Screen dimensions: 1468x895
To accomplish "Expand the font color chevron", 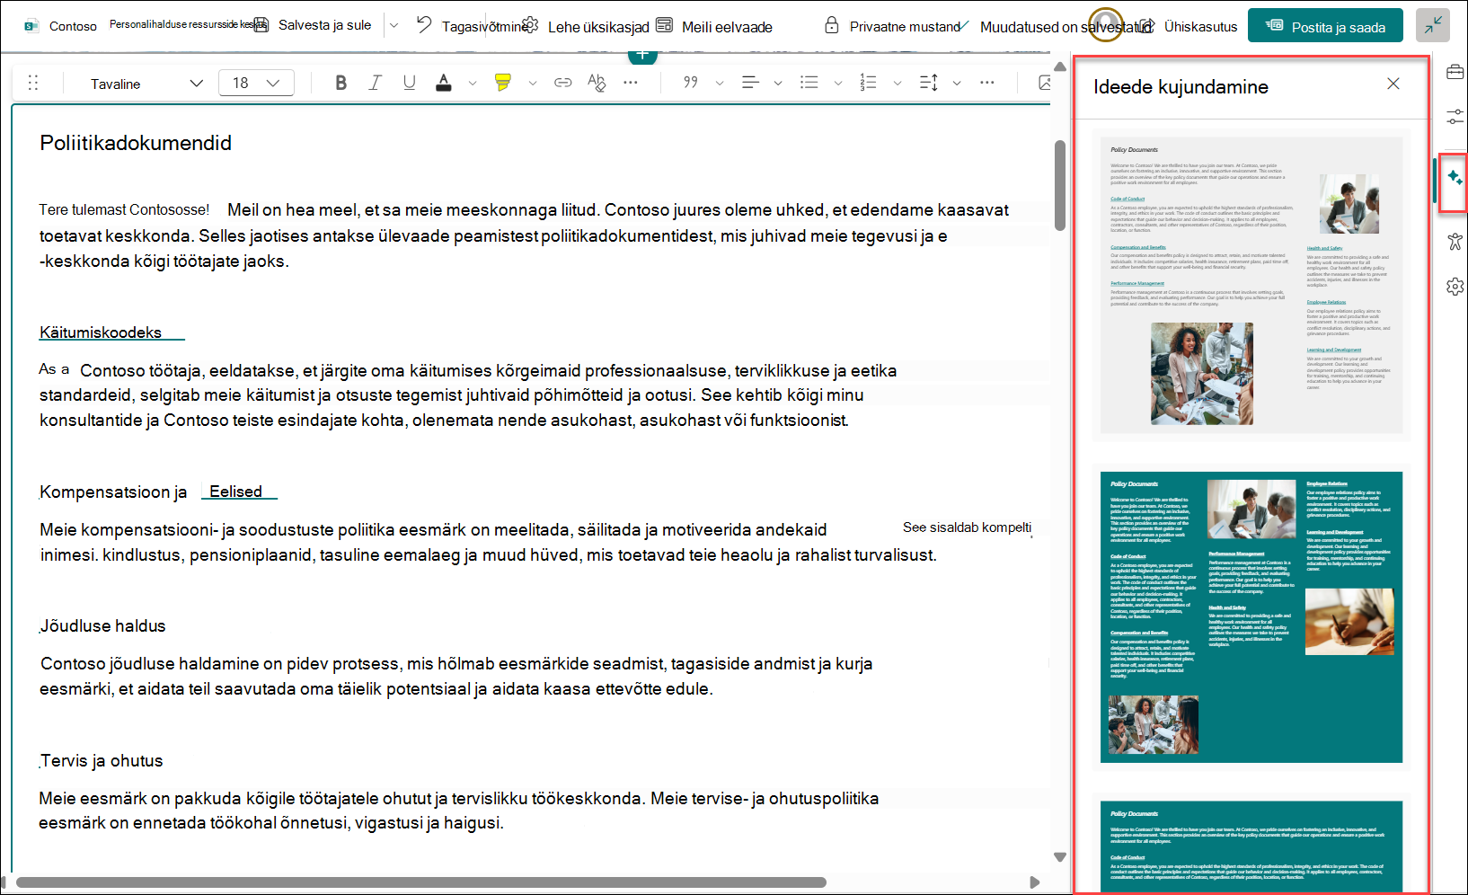I will [x=473, y=84].
